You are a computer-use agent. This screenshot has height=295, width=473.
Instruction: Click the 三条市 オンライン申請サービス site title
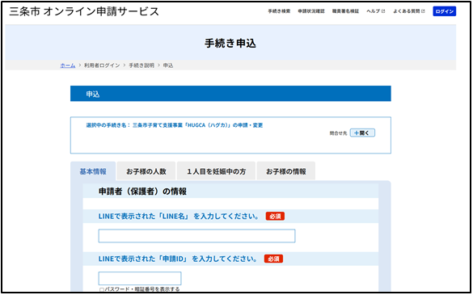click(84, 12)
